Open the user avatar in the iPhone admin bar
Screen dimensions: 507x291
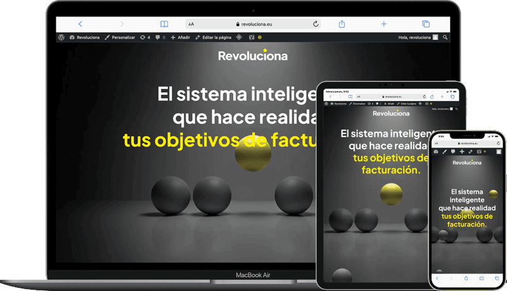click(x=499, y=152)
